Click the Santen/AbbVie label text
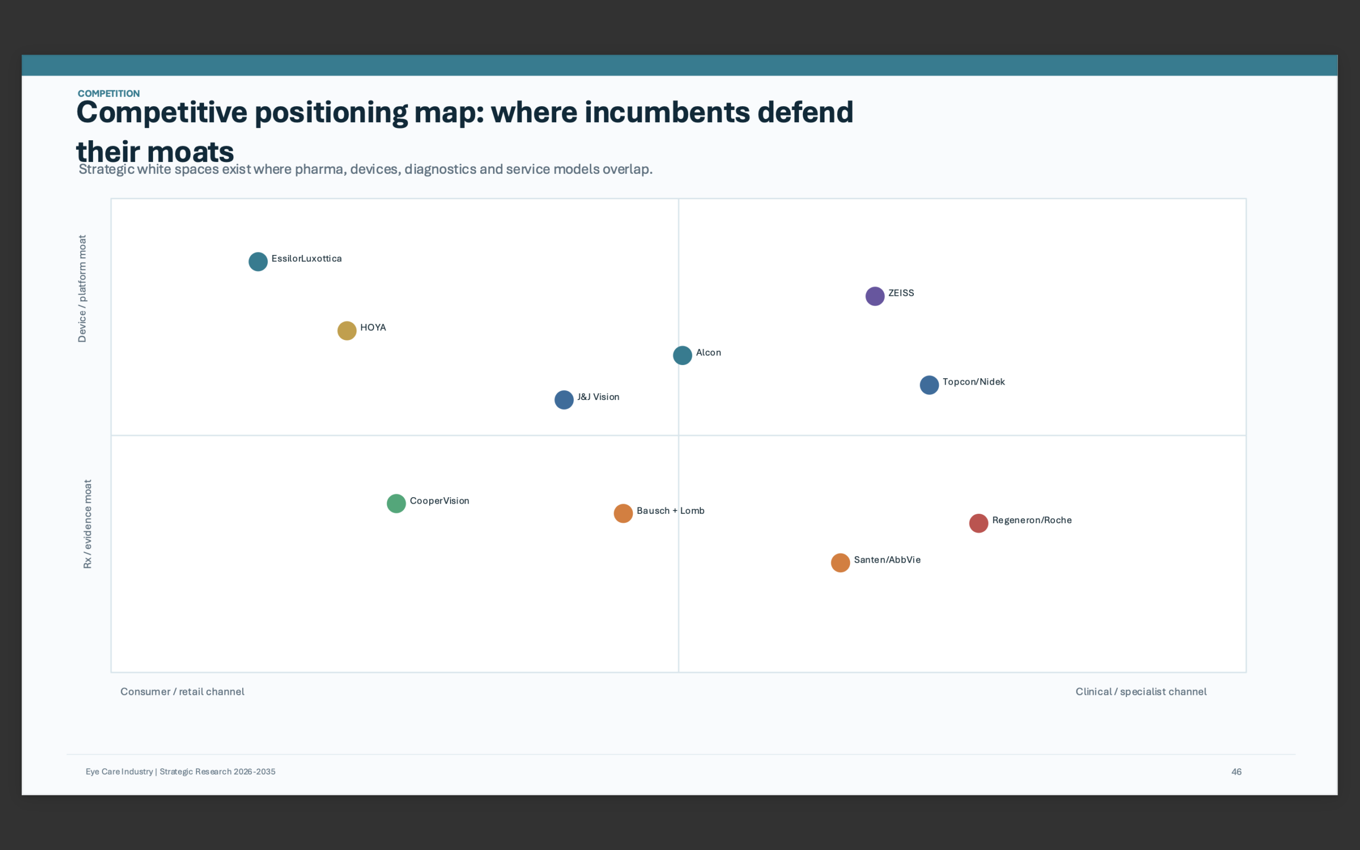This screenshot has height=850, width=1360. [x=887, y=559]
